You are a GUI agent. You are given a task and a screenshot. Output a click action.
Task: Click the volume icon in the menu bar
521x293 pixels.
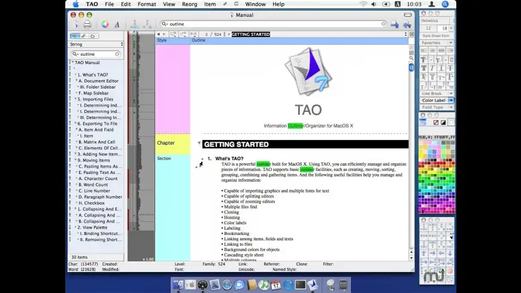point(374,4)
